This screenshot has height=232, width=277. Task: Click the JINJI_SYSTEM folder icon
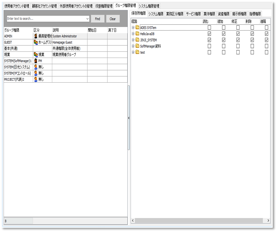click(137, 40)
